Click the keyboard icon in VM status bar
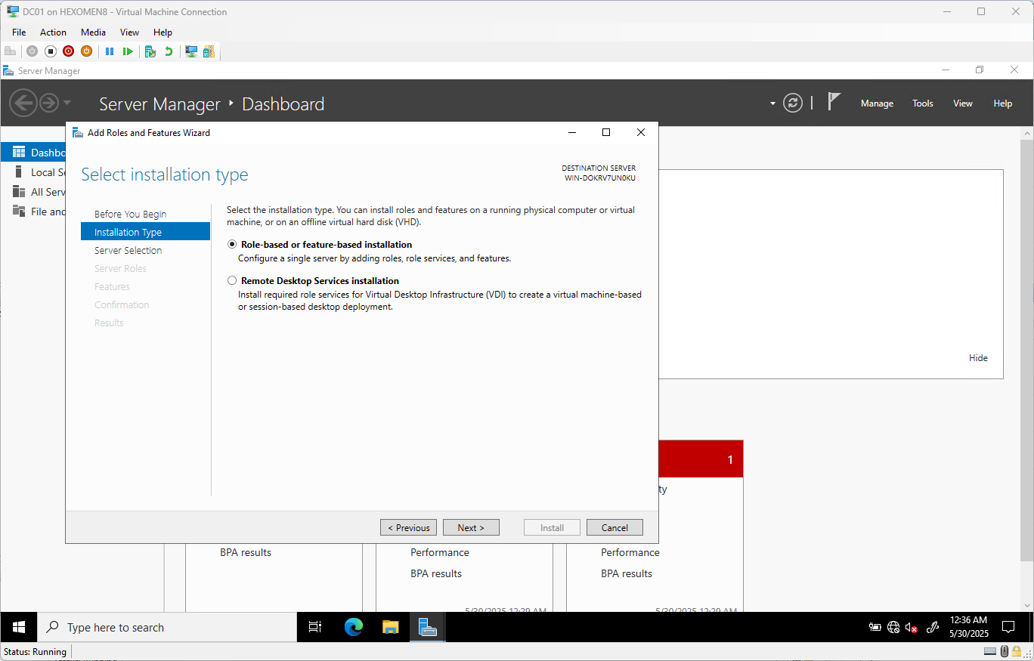 point(990,651)
